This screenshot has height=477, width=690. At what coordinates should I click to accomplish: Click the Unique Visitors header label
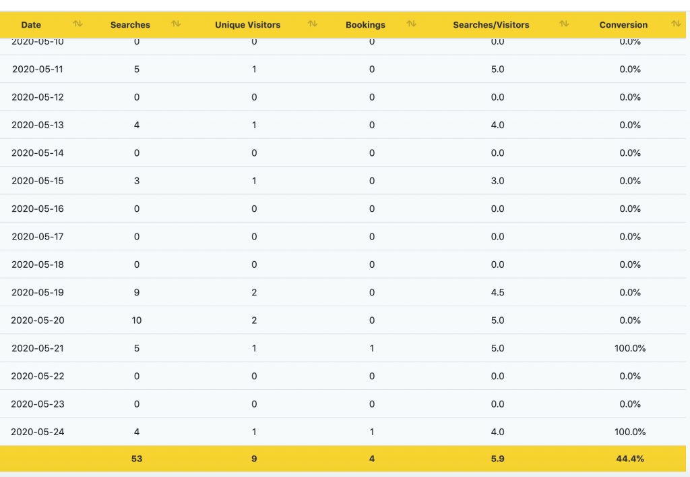point(247,24)
